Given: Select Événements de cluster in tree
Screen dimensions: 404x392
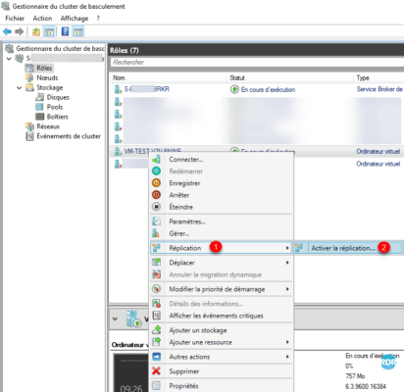Looking at the screenshot, I should click(69, 136).
